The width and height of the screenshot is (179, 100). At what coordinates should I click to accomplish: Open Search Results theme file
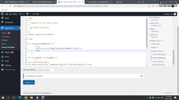[154, 17]
